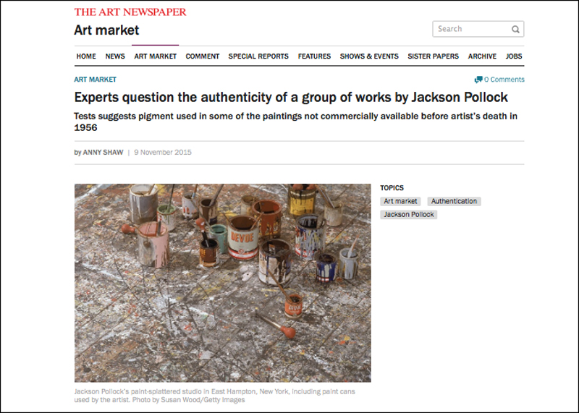Open comments via speech bubble icon
Screen dimensions: 579x413
[478, 80]
